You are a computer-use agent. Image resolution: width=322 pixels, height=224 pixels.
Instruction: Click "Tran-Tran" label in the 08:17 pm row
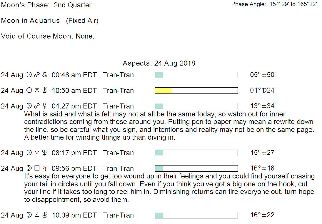(118, 153)
